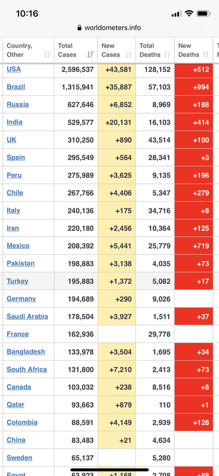Tap the padlock icon in address bar
The height and width of the screenshot is (476, 219).
[80, 28]
